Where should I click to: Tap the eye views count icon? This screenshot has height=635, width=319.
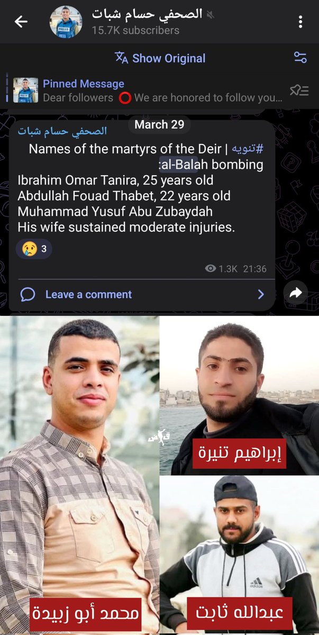pyautogui.click(x=211, y=269)
